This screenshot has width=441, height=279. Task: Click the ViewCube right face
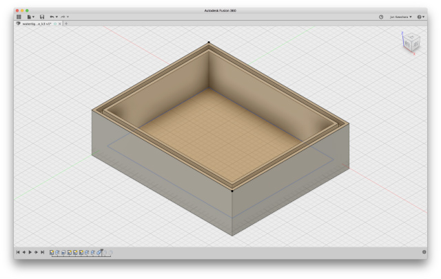tap(416, 45)
